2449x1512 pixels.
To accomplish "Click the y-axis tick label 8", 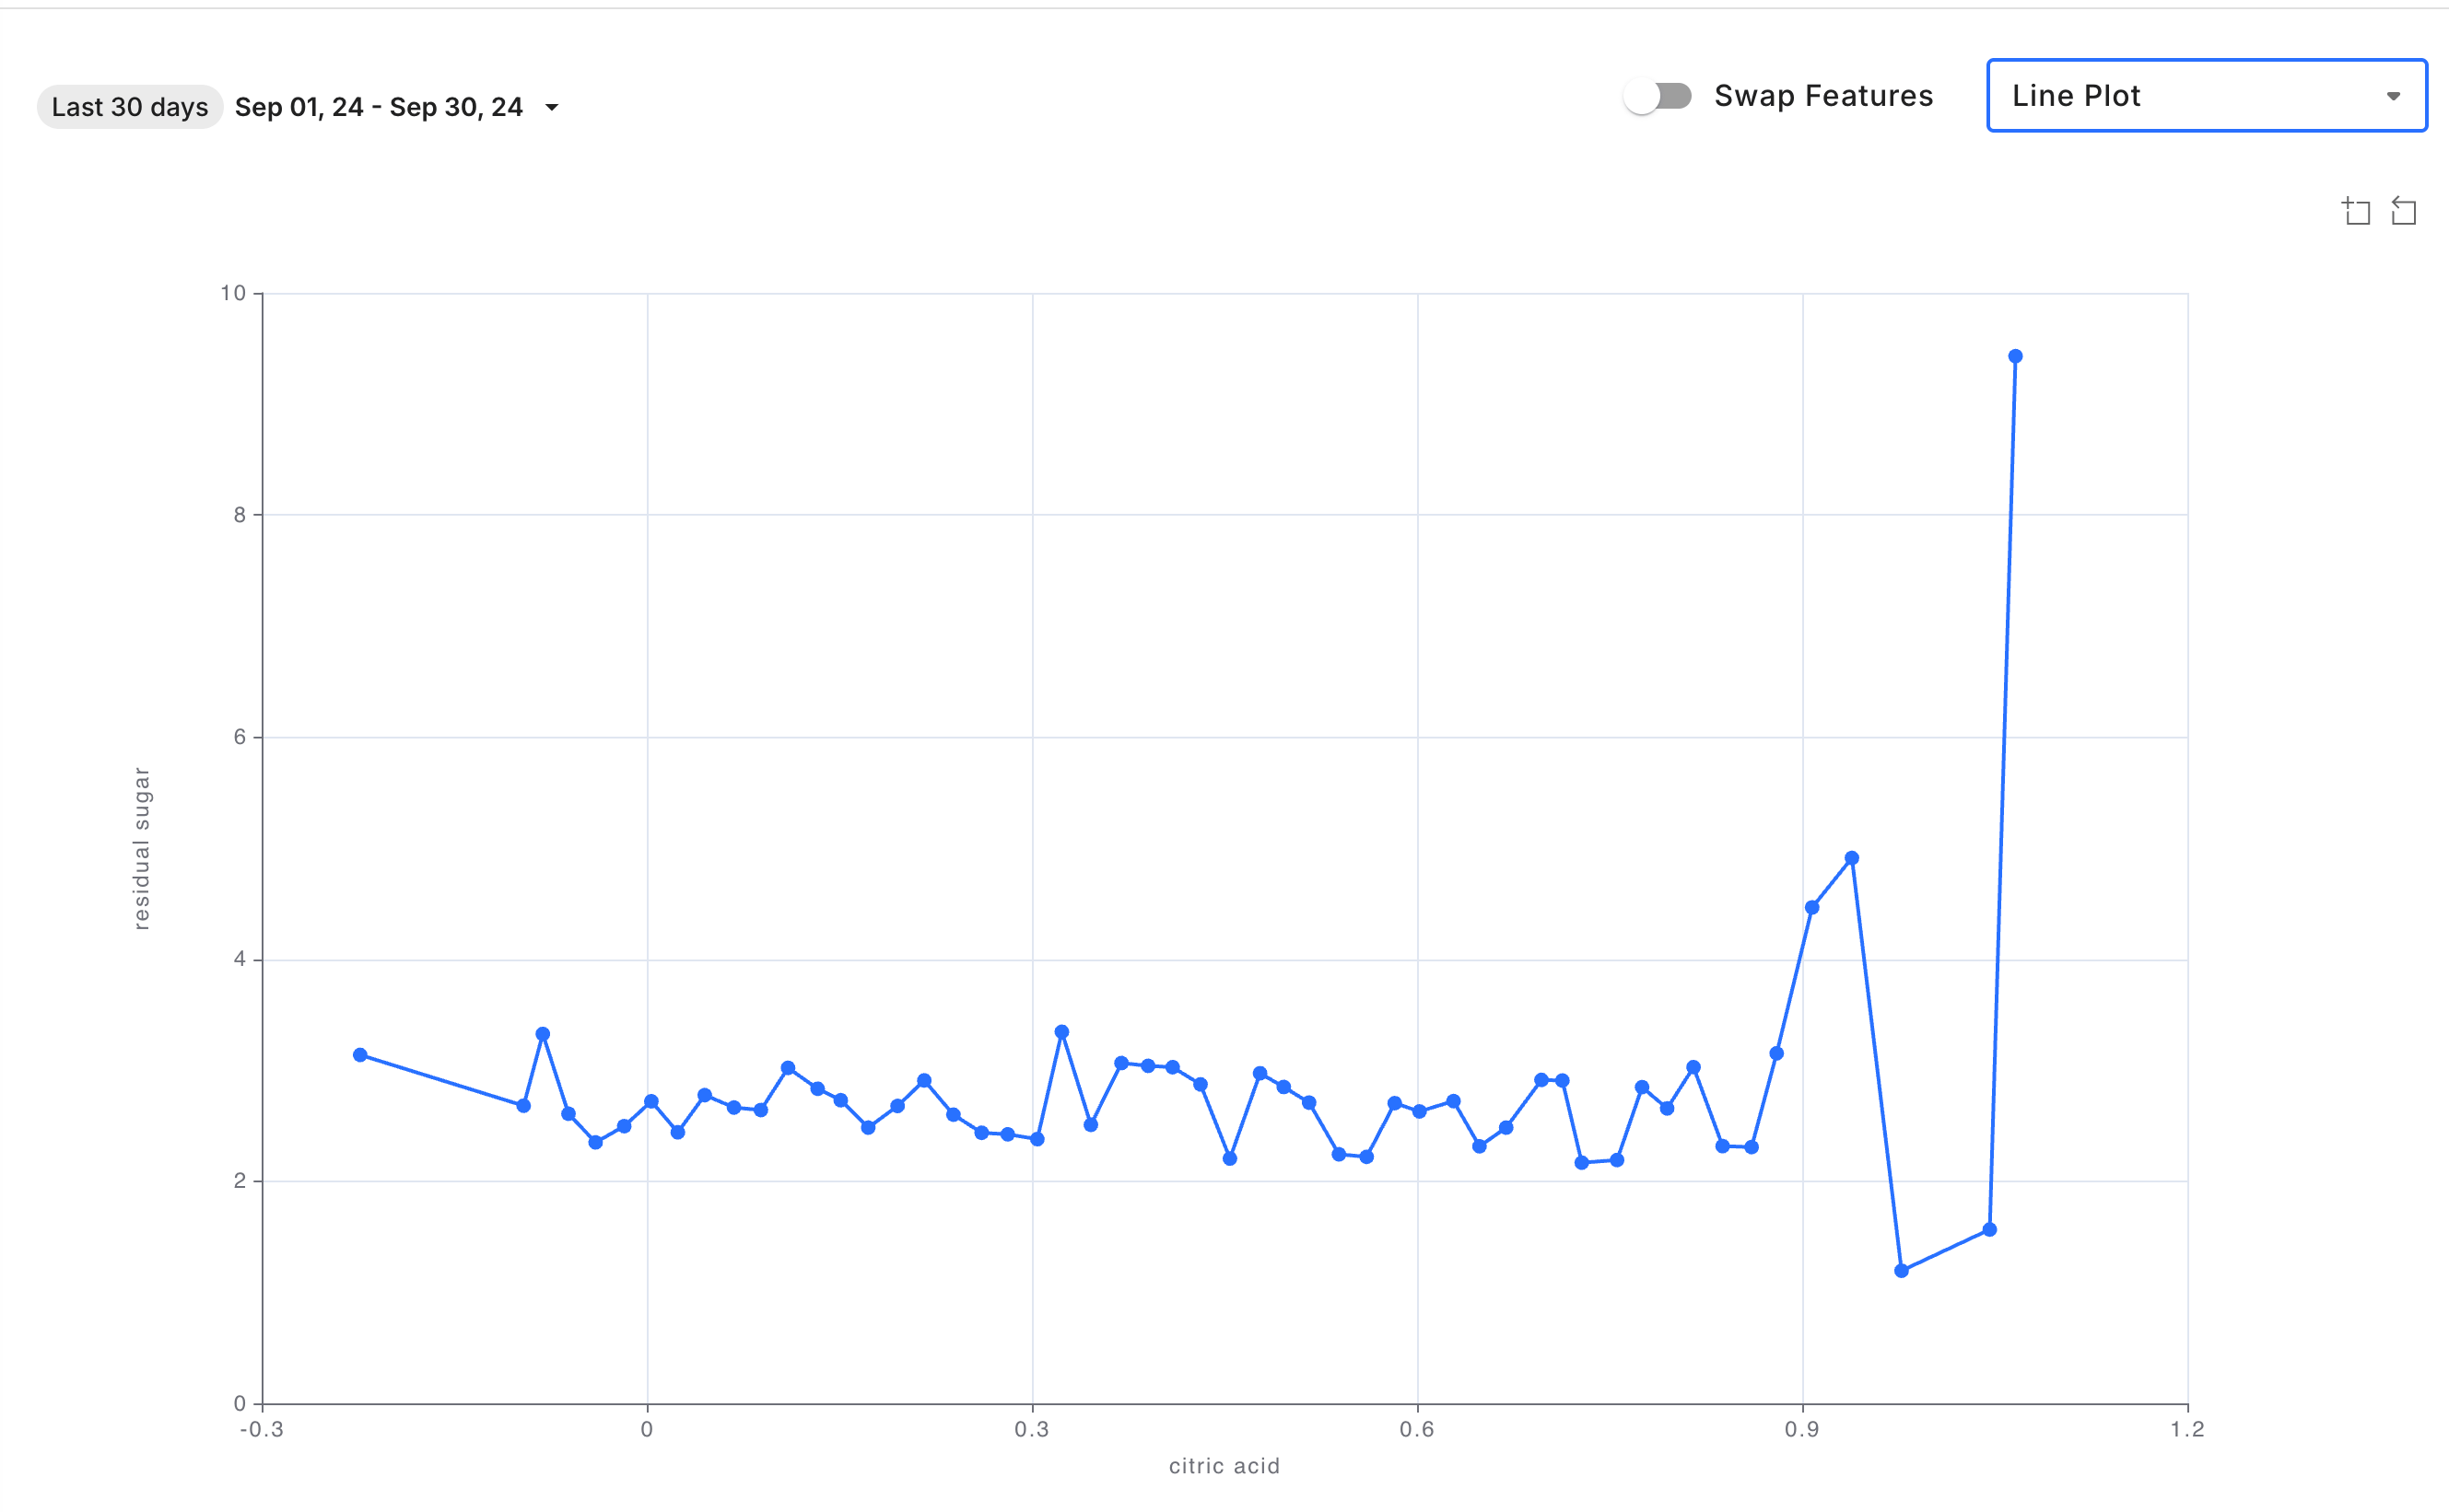I will point(240,515).
